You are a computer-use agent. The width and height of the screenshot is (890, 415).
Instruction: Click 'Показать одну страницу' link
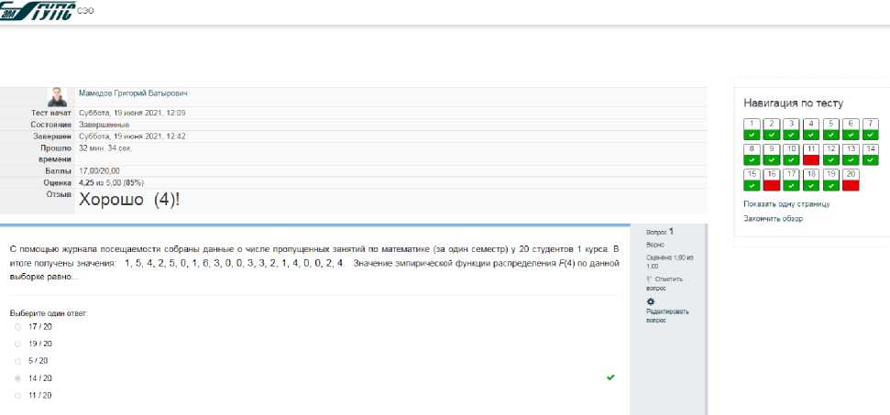(x=786, y=204)
